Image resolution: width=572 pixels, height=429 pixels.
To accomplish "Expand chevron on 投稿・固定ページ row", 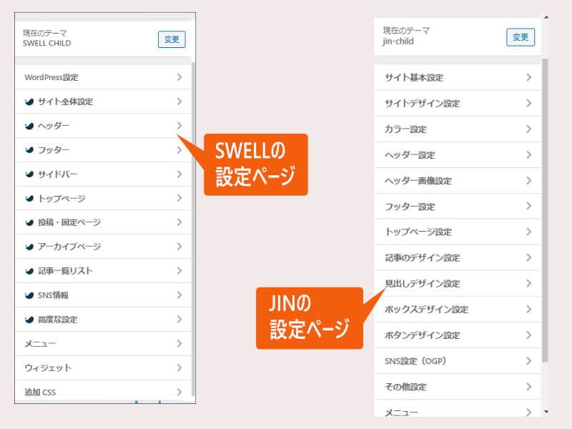I will pos(179,222).
